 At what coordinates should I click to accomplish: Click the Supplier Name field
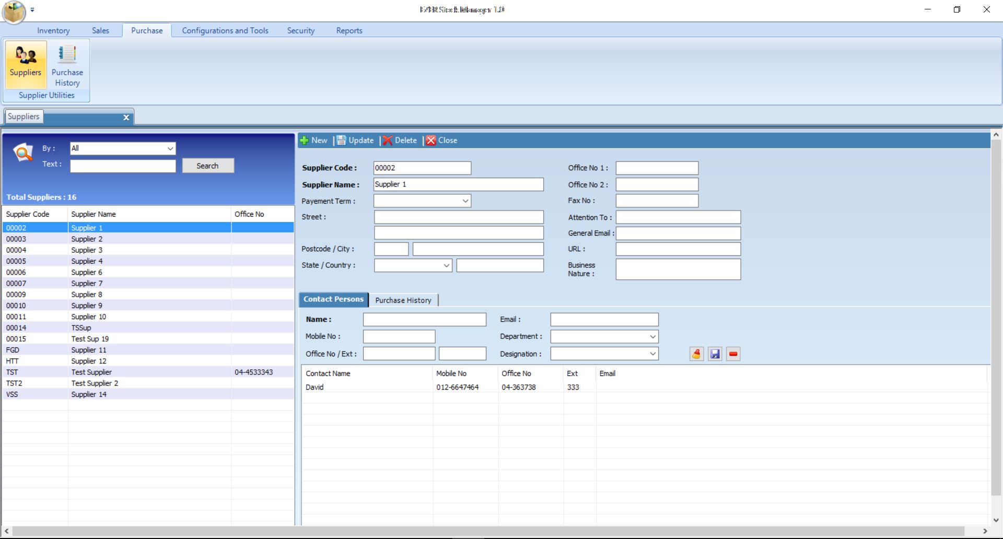[x=459, y=184]
